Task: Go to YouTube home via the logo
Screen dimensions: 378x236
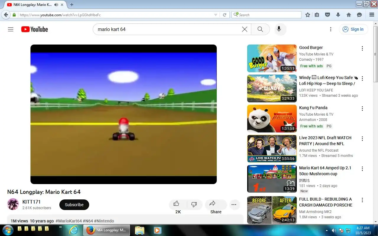Action: pos(35,29)
